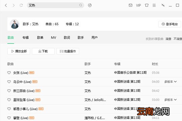
Task: Switch to the 用户 tab
Action: (94, 38)
